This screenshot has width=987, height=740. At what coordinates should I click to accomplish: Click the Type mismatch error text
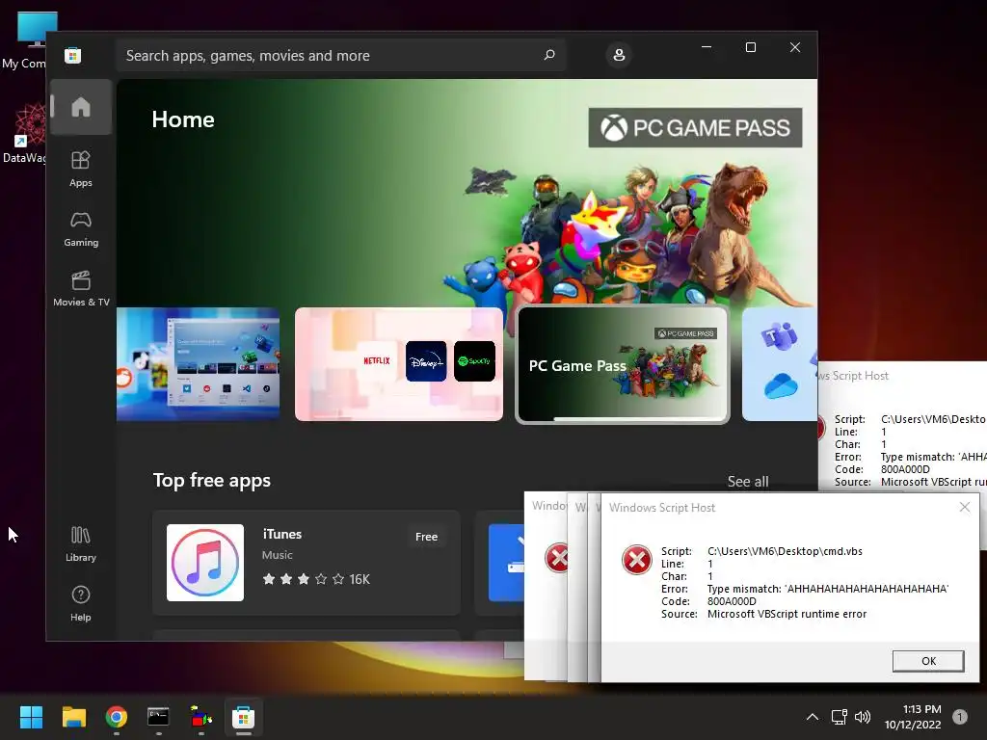tap(828, 589)
